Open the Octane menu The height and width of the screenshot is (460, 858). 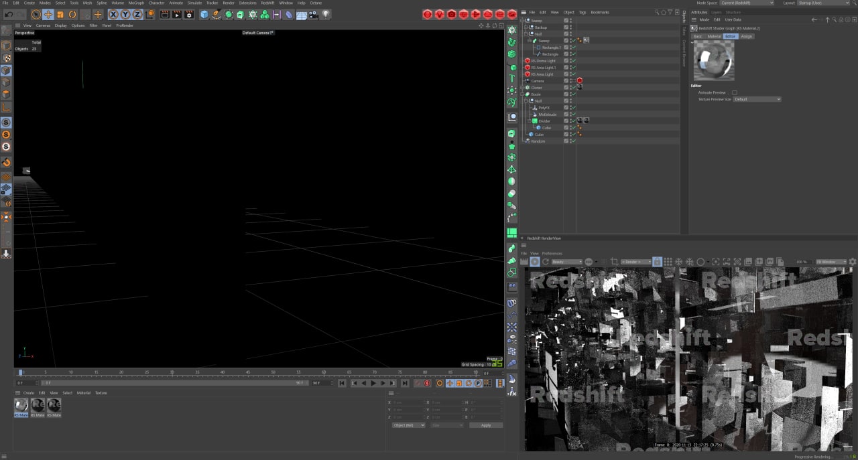click(x=316, y=3)
